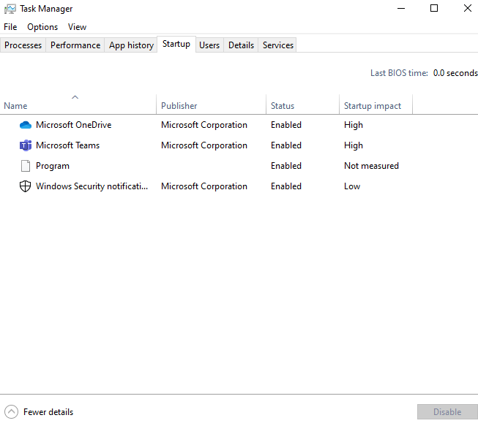
Task: Open the View menu
Action: coord(77,27)
